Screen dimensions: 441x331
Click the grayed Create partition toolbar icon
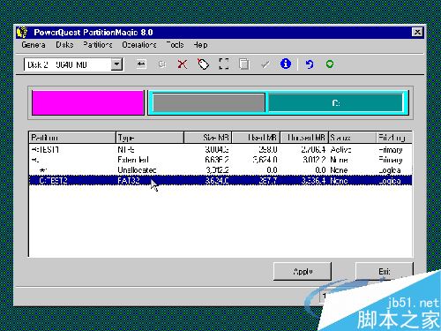pos(161,64)
